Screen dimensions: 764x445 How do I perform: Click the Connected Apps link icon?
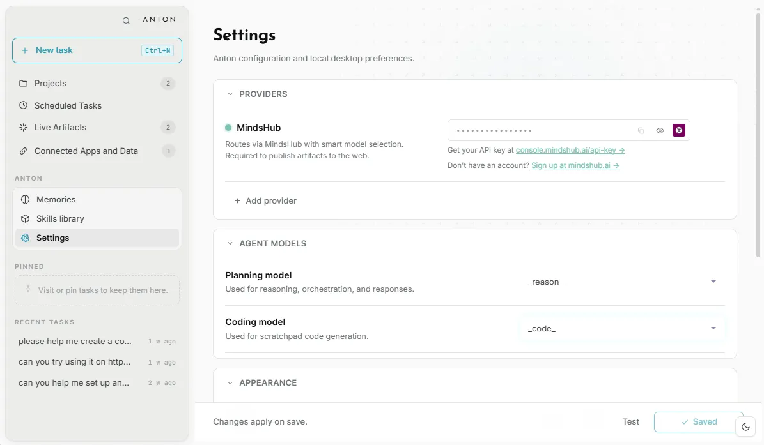point(23,151)
